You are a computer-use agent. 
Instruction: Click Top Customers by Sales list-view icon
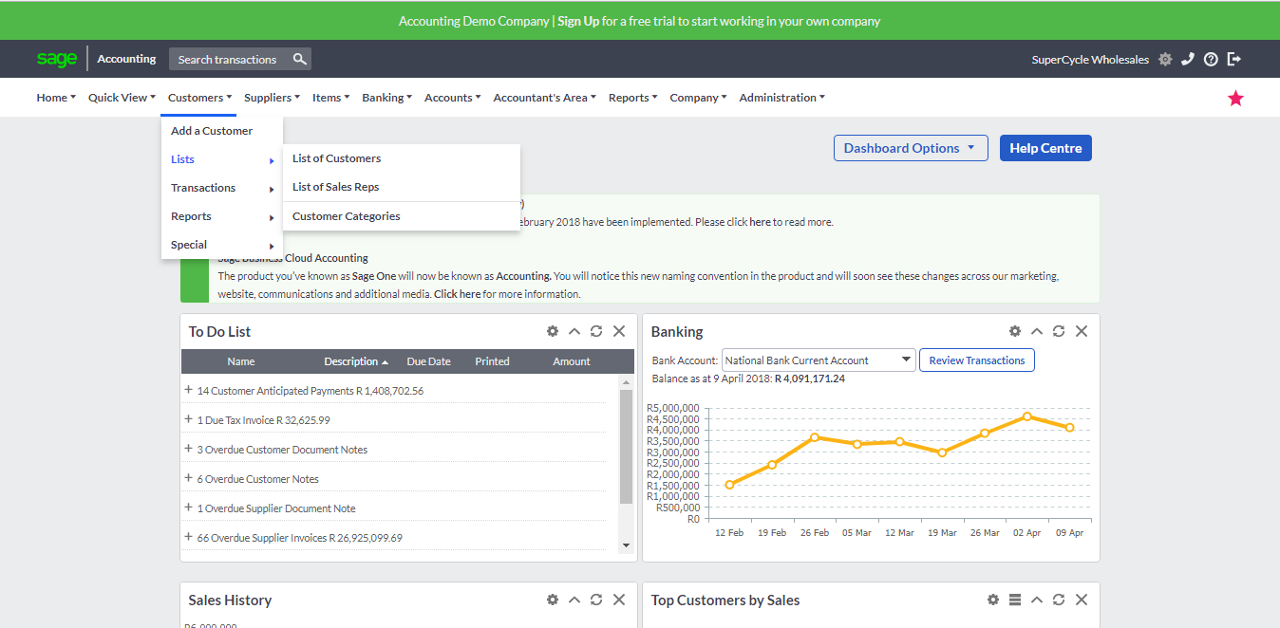coord(1015,600)
